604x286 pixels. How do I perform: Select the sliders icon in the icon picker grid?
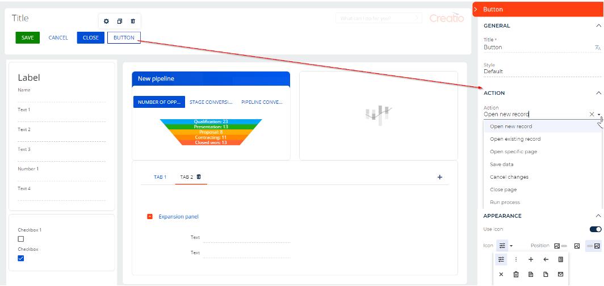(501, 259)
